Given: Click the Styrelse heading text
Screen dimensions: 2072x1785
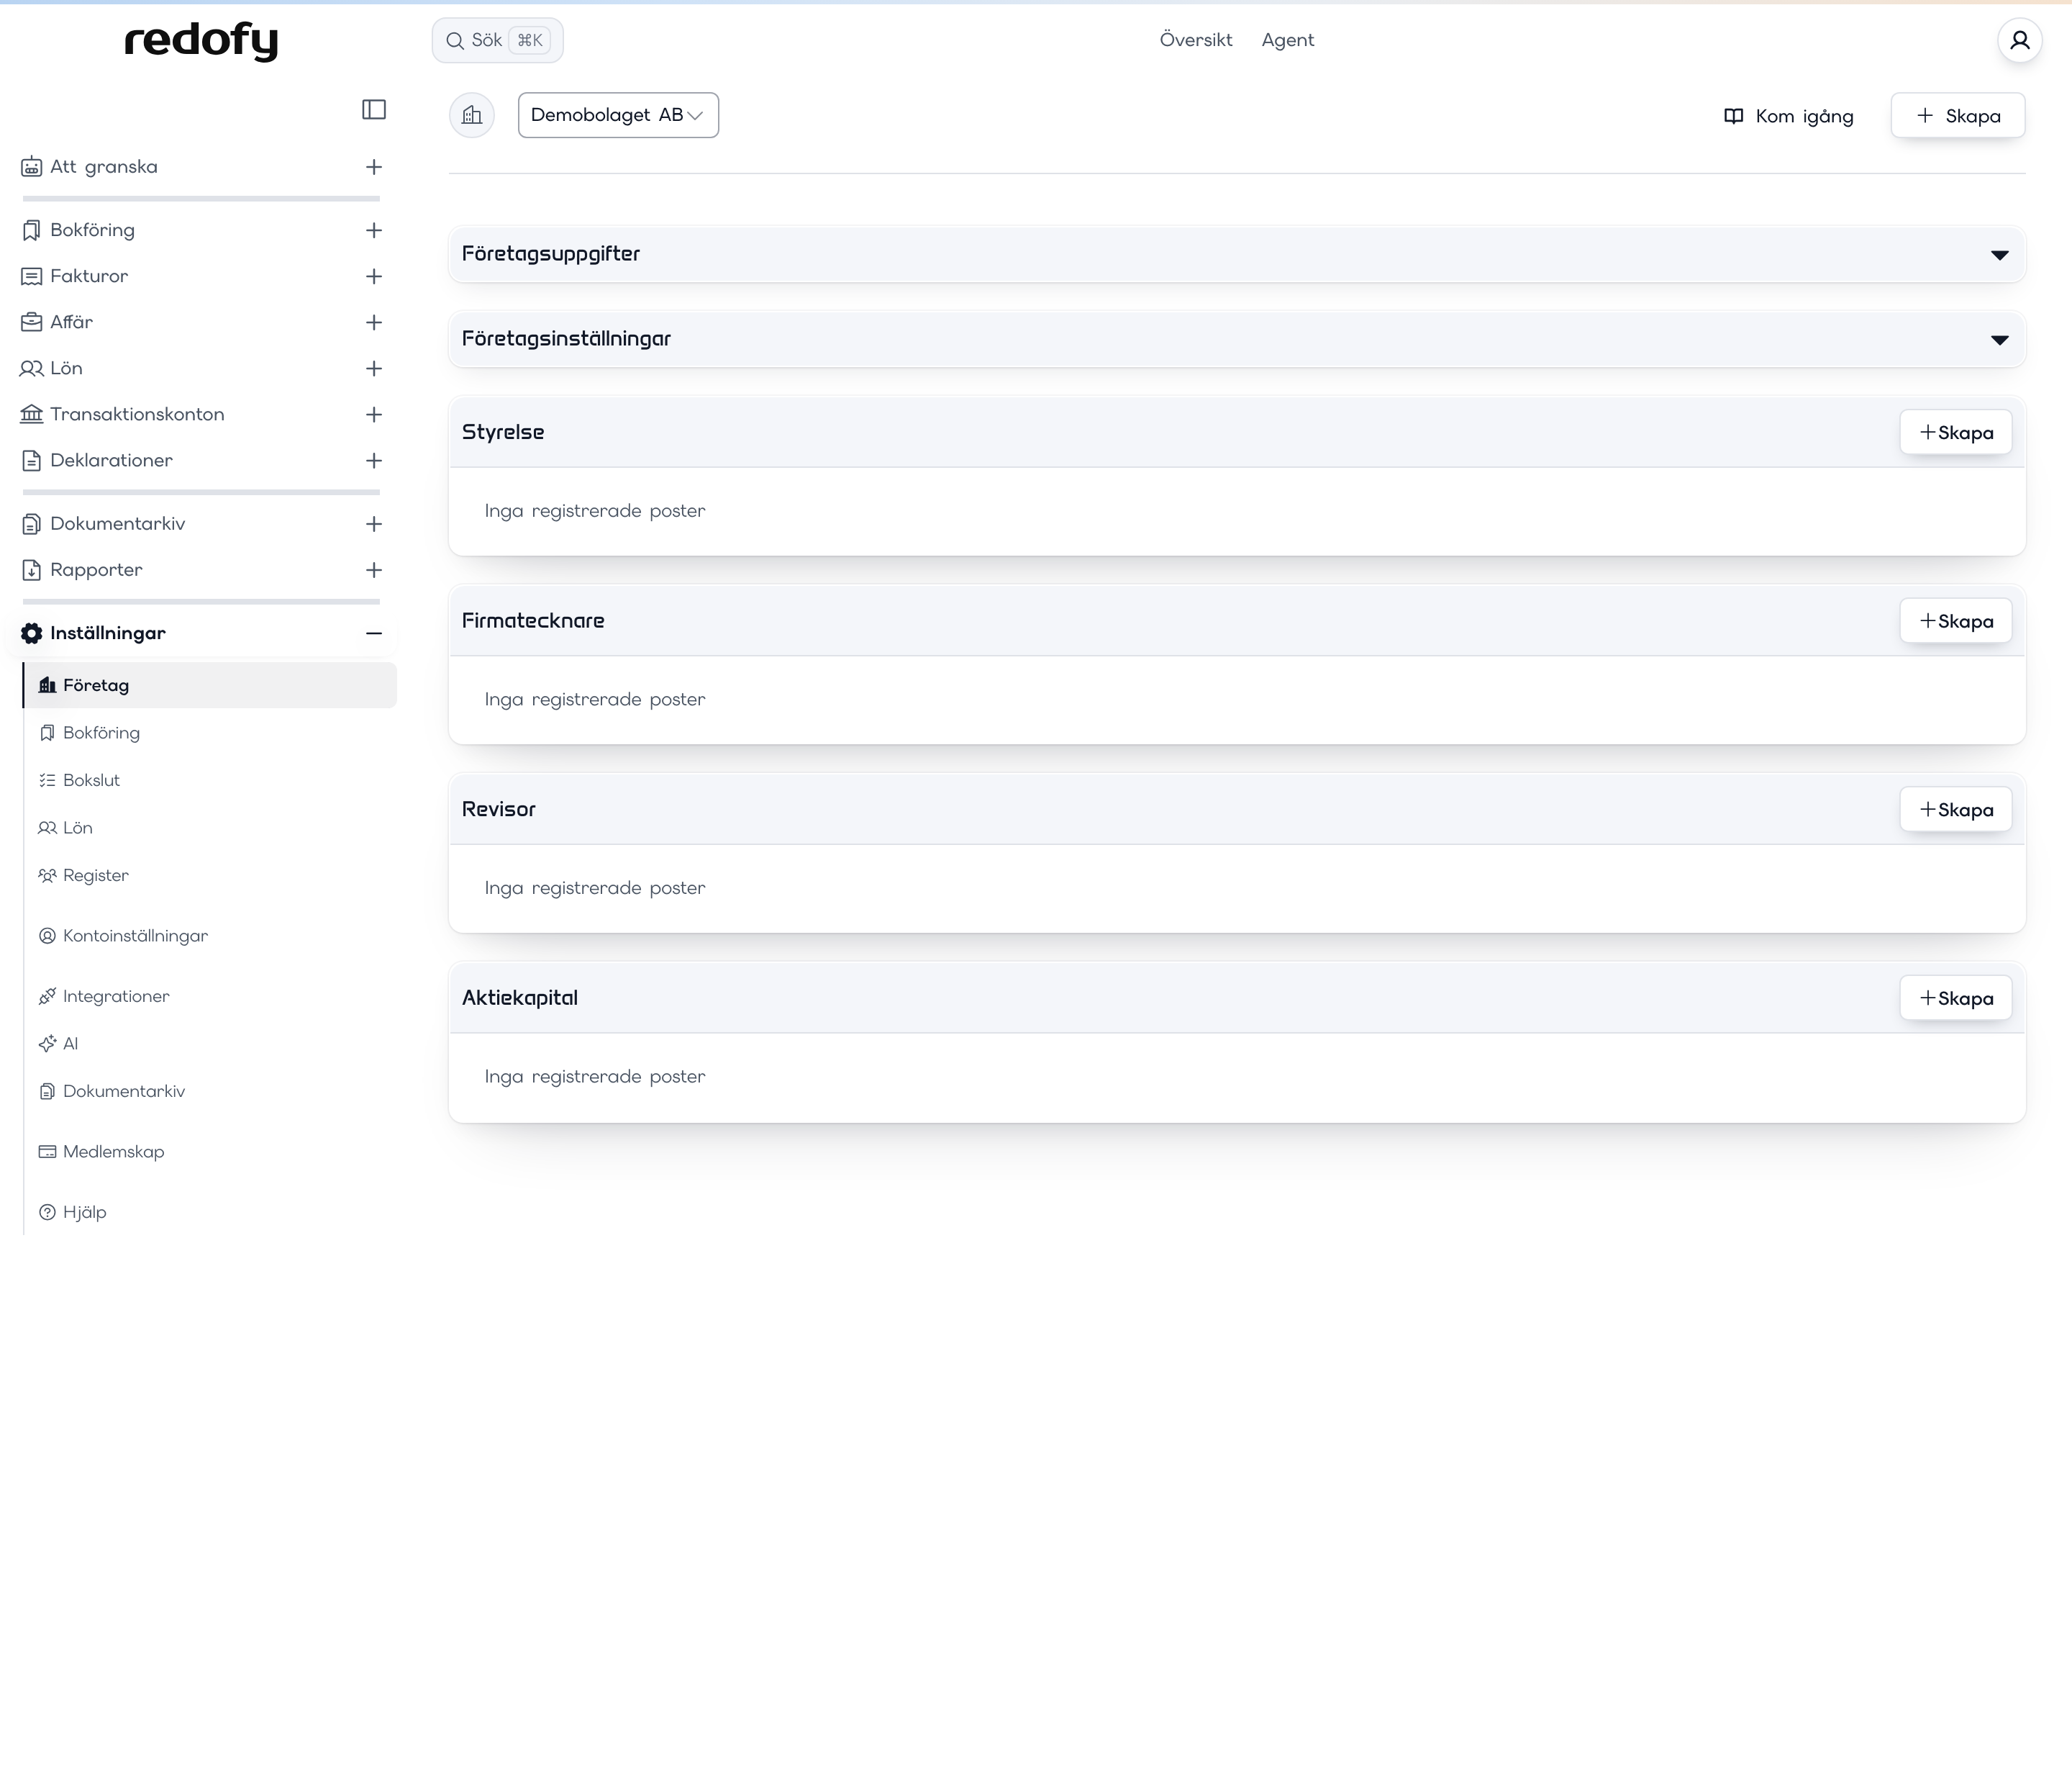Looking at the screenshot, I should pyautogui.click(x=503, y=433).
